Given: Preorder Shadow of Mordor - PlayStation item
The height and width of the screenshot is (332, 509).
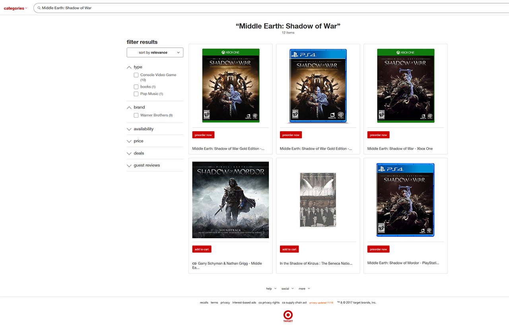Looking at the screenshot, I should (378, 249).
